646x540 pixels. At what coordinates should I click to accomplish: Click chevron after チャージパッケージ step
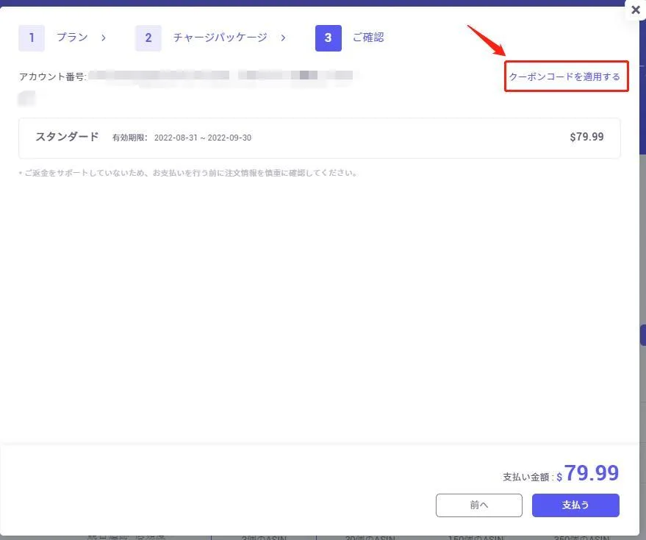283,38
